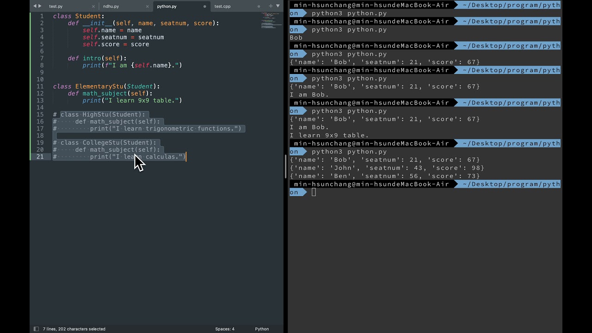Switch to test.cpp tab
This screenshot has height=333, width=592.
[x=222, y=6]
